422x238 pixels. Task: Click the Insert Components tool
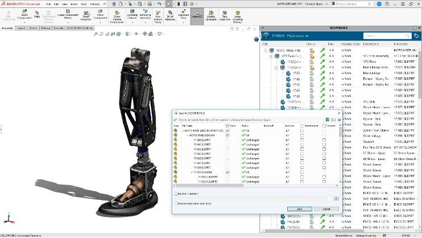click(24, 15)
